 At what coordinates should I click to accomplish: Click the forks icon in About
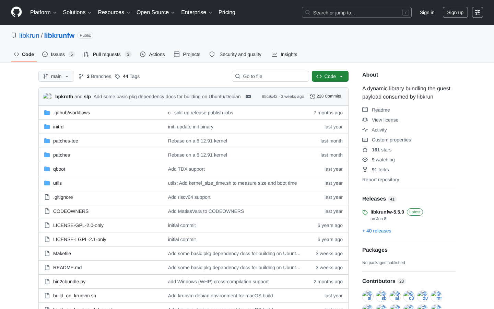[365, 170]
